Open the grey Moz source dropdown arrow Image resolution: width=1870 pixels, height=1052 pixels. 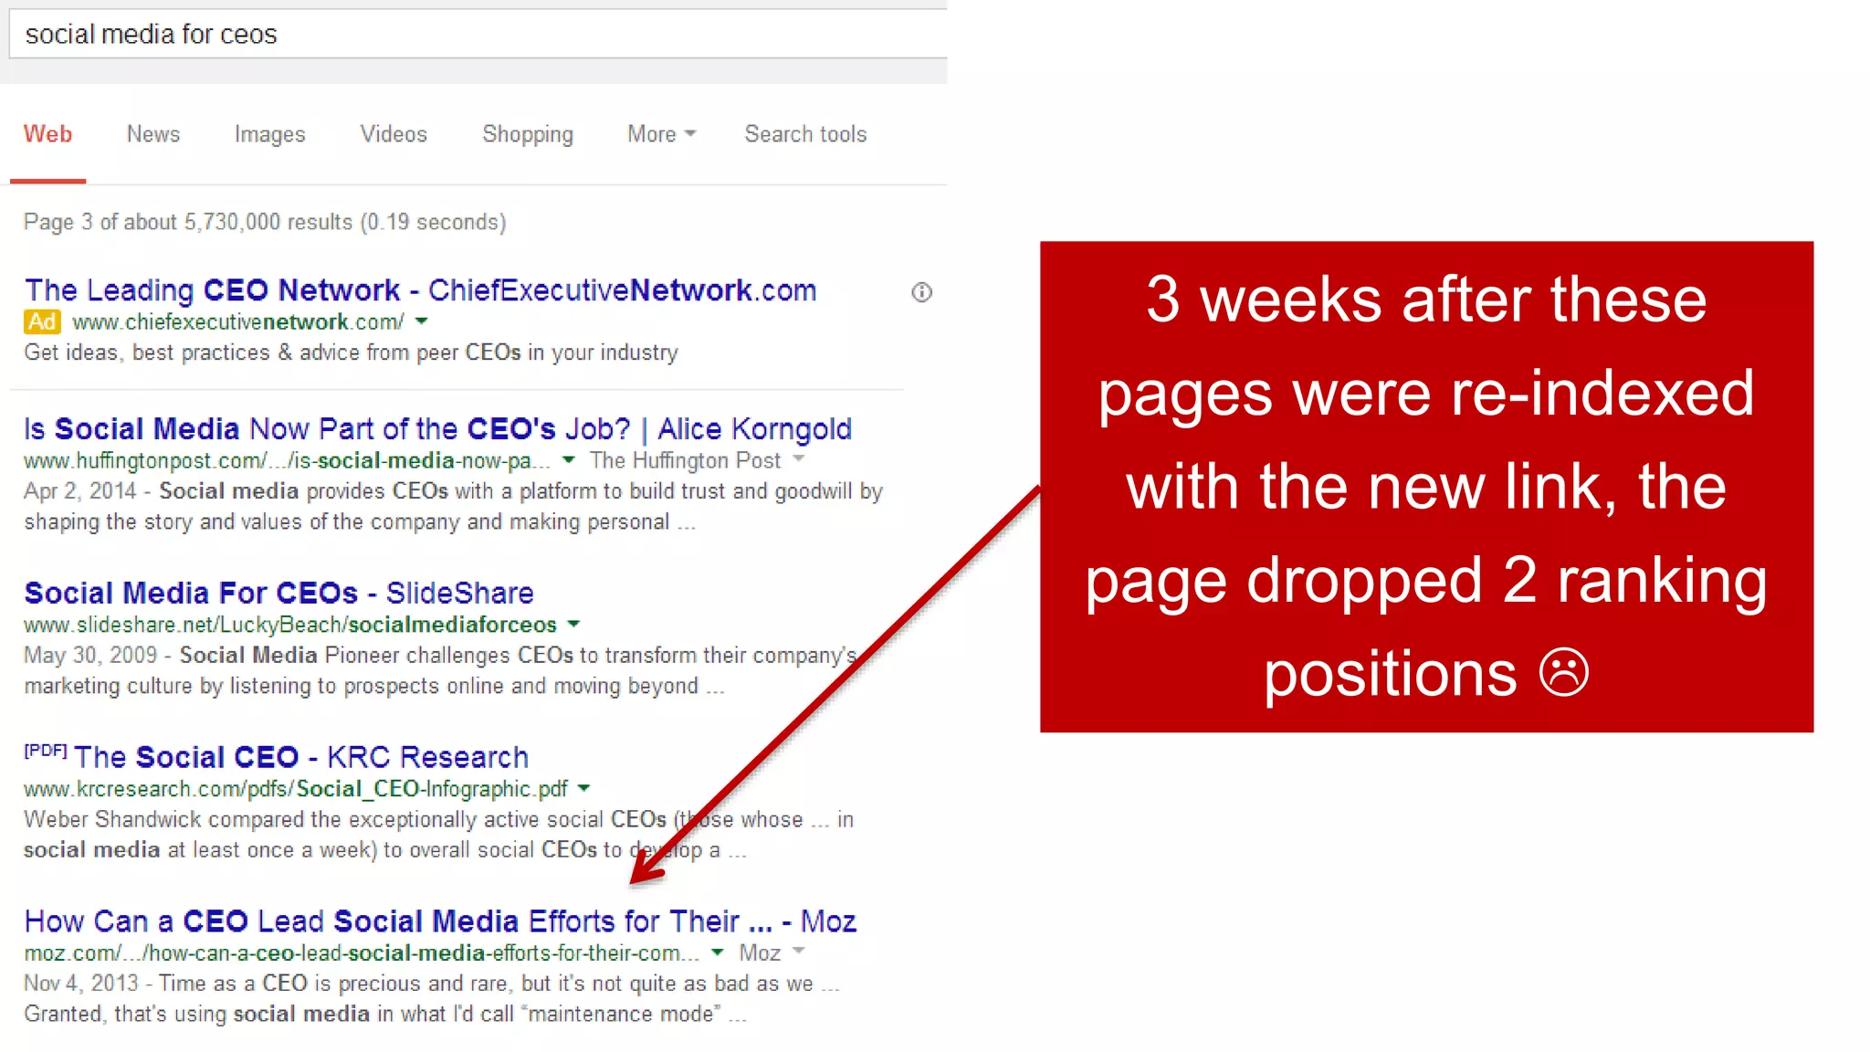point(799,952)
